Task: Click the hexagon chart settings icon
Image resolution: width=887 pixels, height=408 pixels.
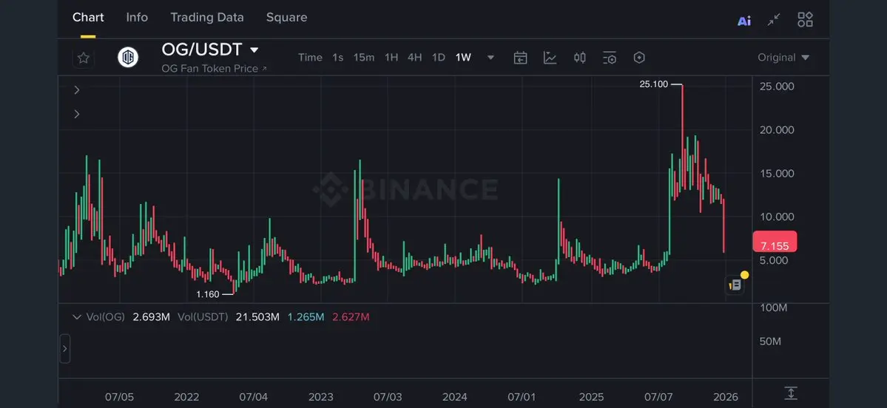Action: coord(639,58)
